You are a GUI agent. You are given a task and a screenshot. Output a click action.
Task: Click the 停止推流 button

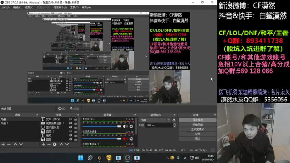pos(198,120)
